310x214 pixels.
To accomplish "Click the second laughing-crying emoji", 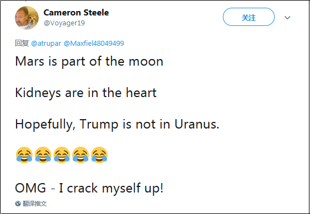I will 43,155.
